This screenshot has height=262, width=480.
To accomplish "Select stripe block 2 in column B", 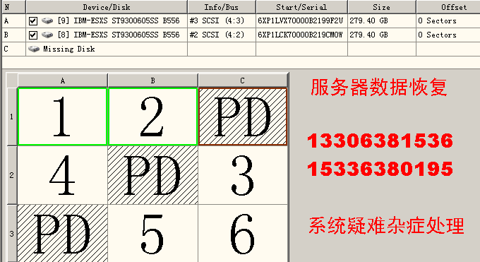I will (152, 117).
